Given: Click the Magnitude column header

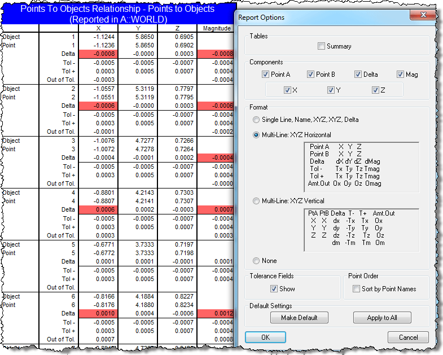Looking at the screenshot, I should click(x=217, y=28).
